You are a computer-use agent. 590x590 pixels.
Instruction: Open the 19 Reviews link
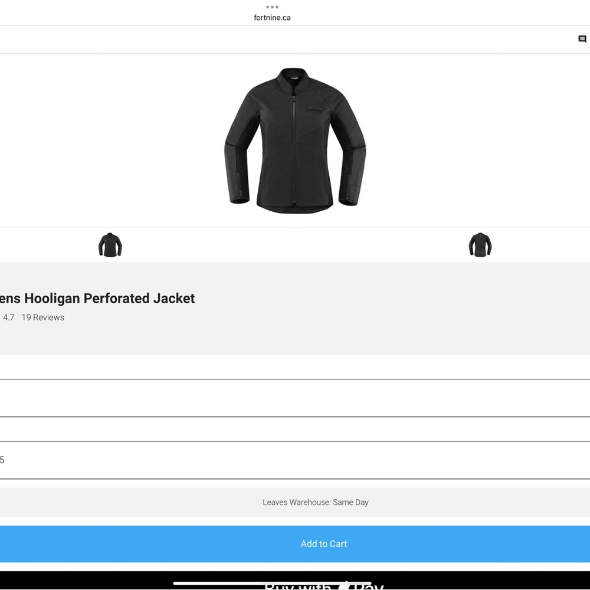click(x=43, y=317)
